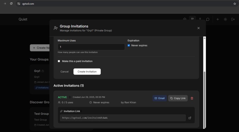Image resolution: width=239 pixels, height=132 pixels.
Task: Click the plus icon in the header
Action: [218, 19]
